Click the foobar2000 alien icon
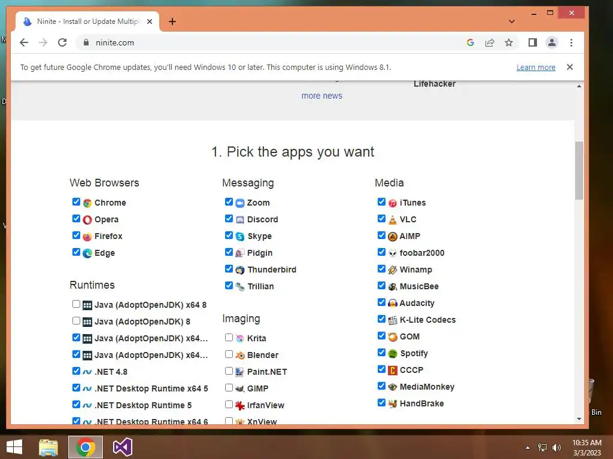Screen dimensions: 613x459 (393, 253)
